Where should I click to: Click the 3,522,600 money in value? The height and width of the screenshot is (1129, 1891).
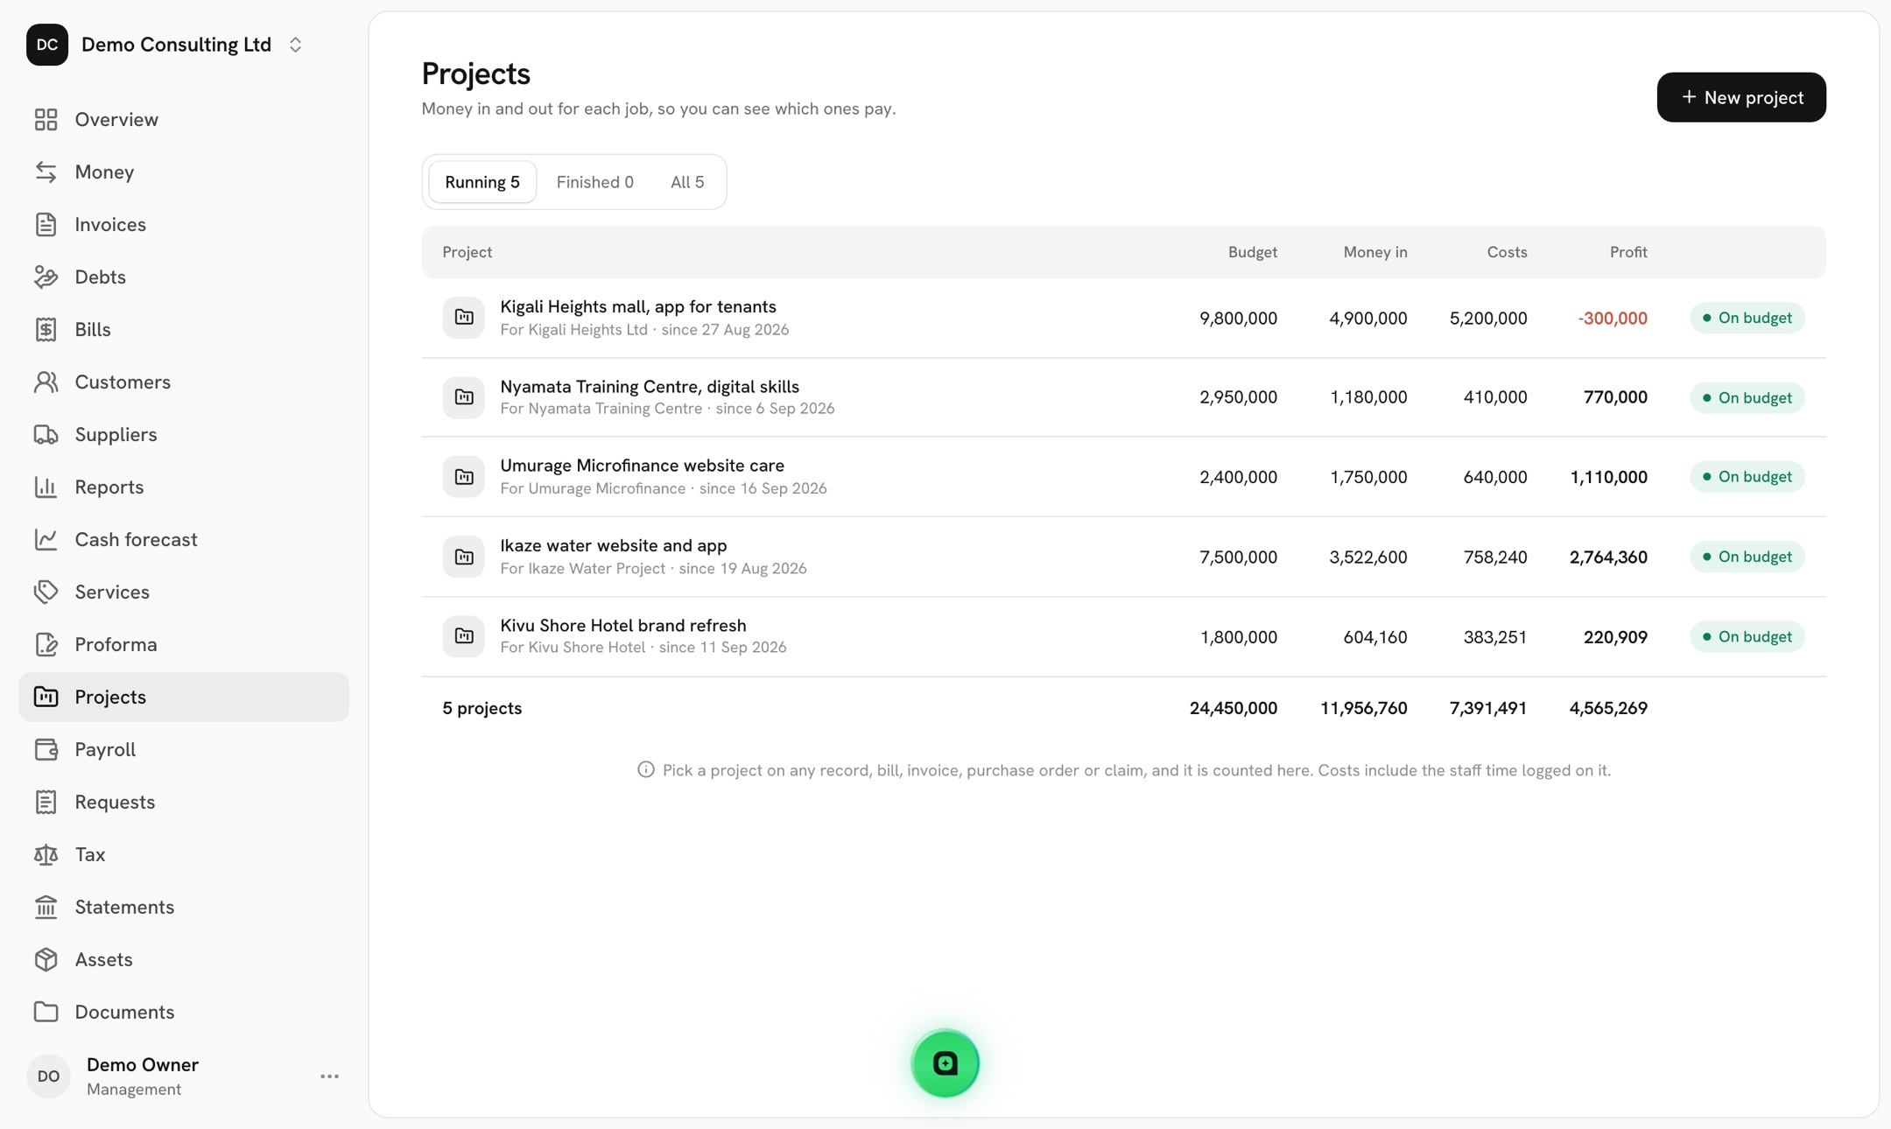1367,557
